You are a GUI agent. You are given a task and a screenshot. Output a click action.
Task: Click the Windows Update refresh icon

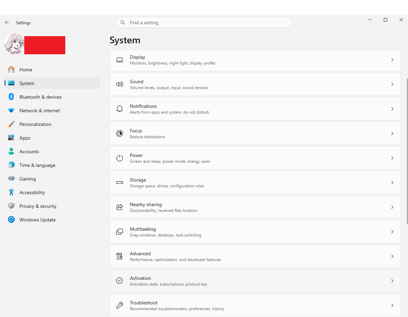(11, 219)
